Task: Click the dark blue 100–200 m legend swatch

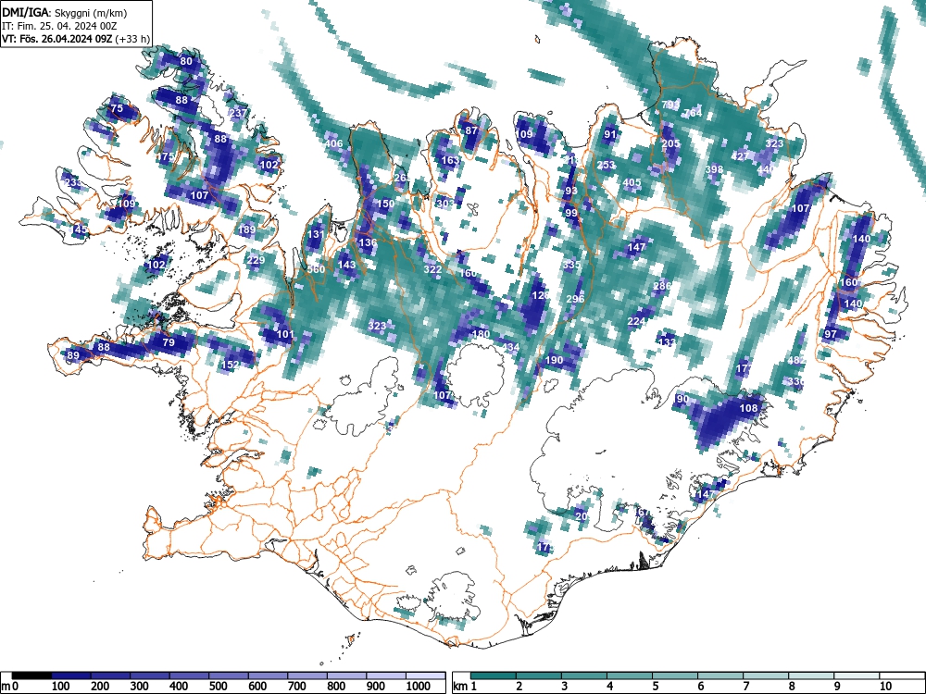Action: pyautogui.click(x=71, y=675)
